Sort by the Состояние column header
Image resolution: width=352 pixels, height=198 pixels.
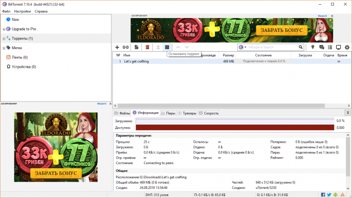click(x=263, y=55)
